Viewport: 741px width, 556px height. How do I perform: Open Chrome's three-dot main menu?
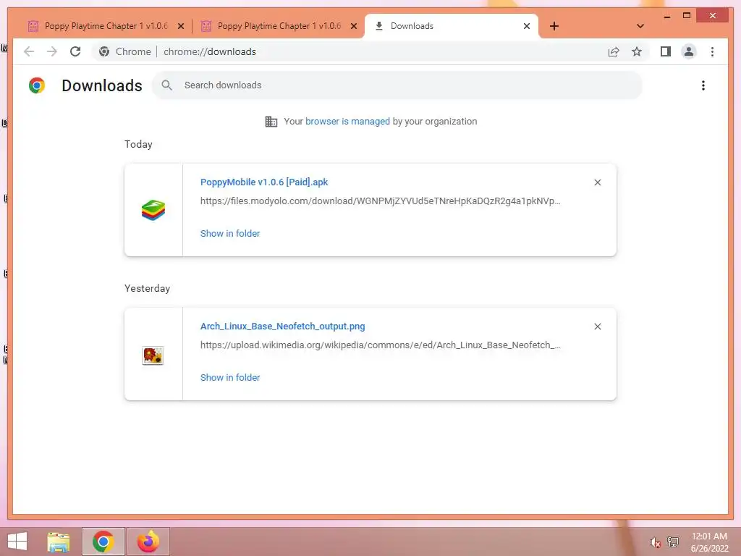pos(712,51)
